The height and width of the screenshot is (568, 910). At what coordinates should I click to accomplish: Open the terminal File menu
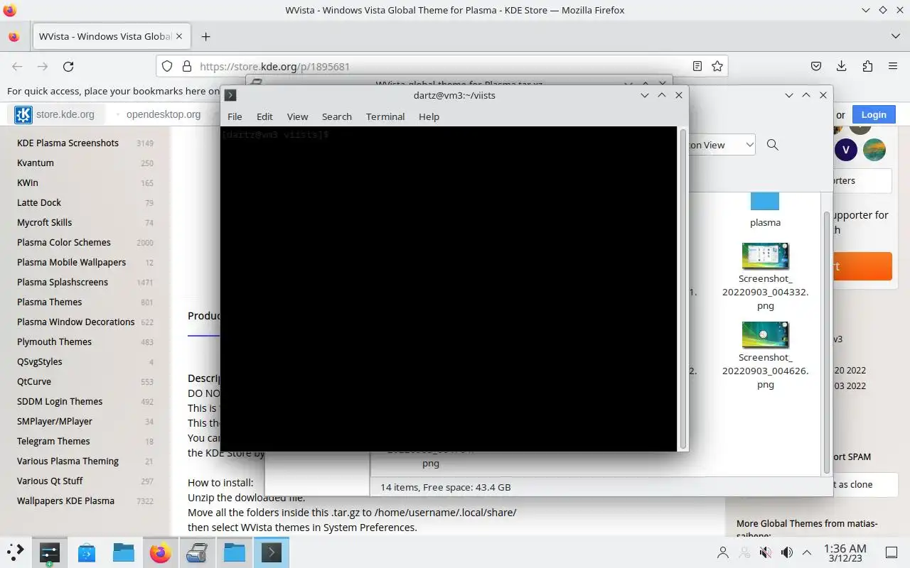pyautogui.click(x=235, y=116)
